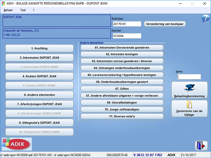The height and width of the screenshot is (158, 211).
Task: Click ADIX label in the status bar
Action: 171,155
